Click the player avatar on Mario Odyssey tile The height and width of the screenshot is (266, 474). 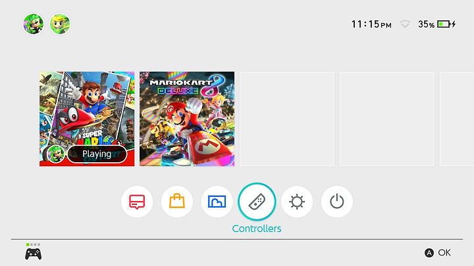pyautogui.click(x=56, y=154)
